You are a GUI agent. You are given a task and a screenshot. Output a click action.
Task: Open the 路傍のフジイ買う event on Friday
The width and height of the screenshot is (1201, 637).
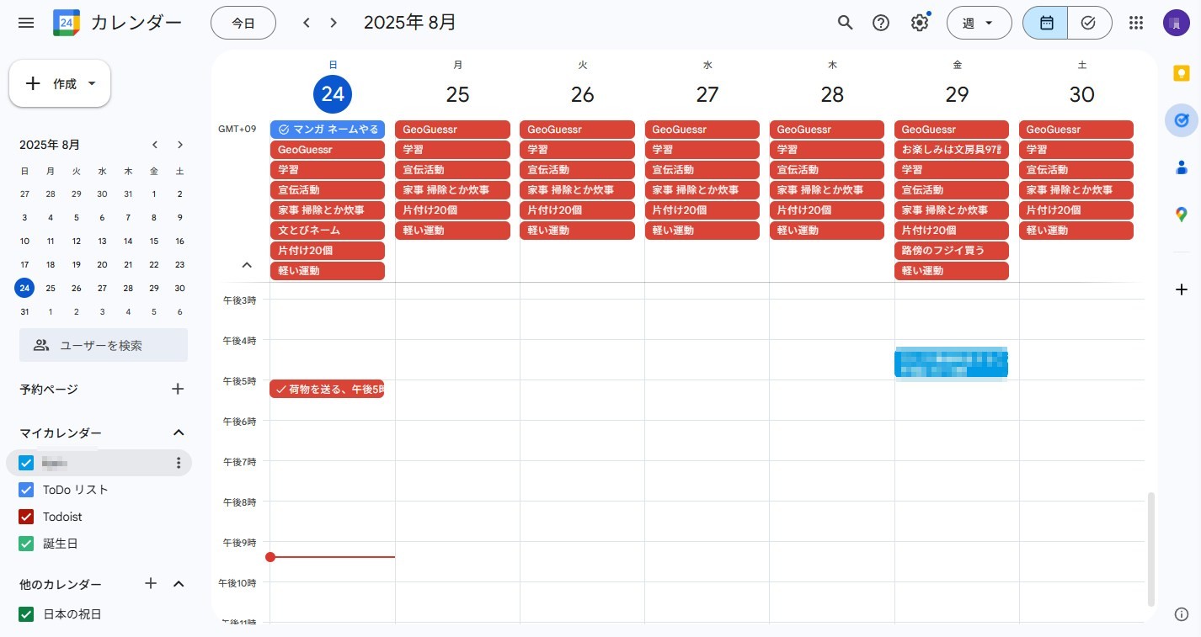tap(952, 251)
